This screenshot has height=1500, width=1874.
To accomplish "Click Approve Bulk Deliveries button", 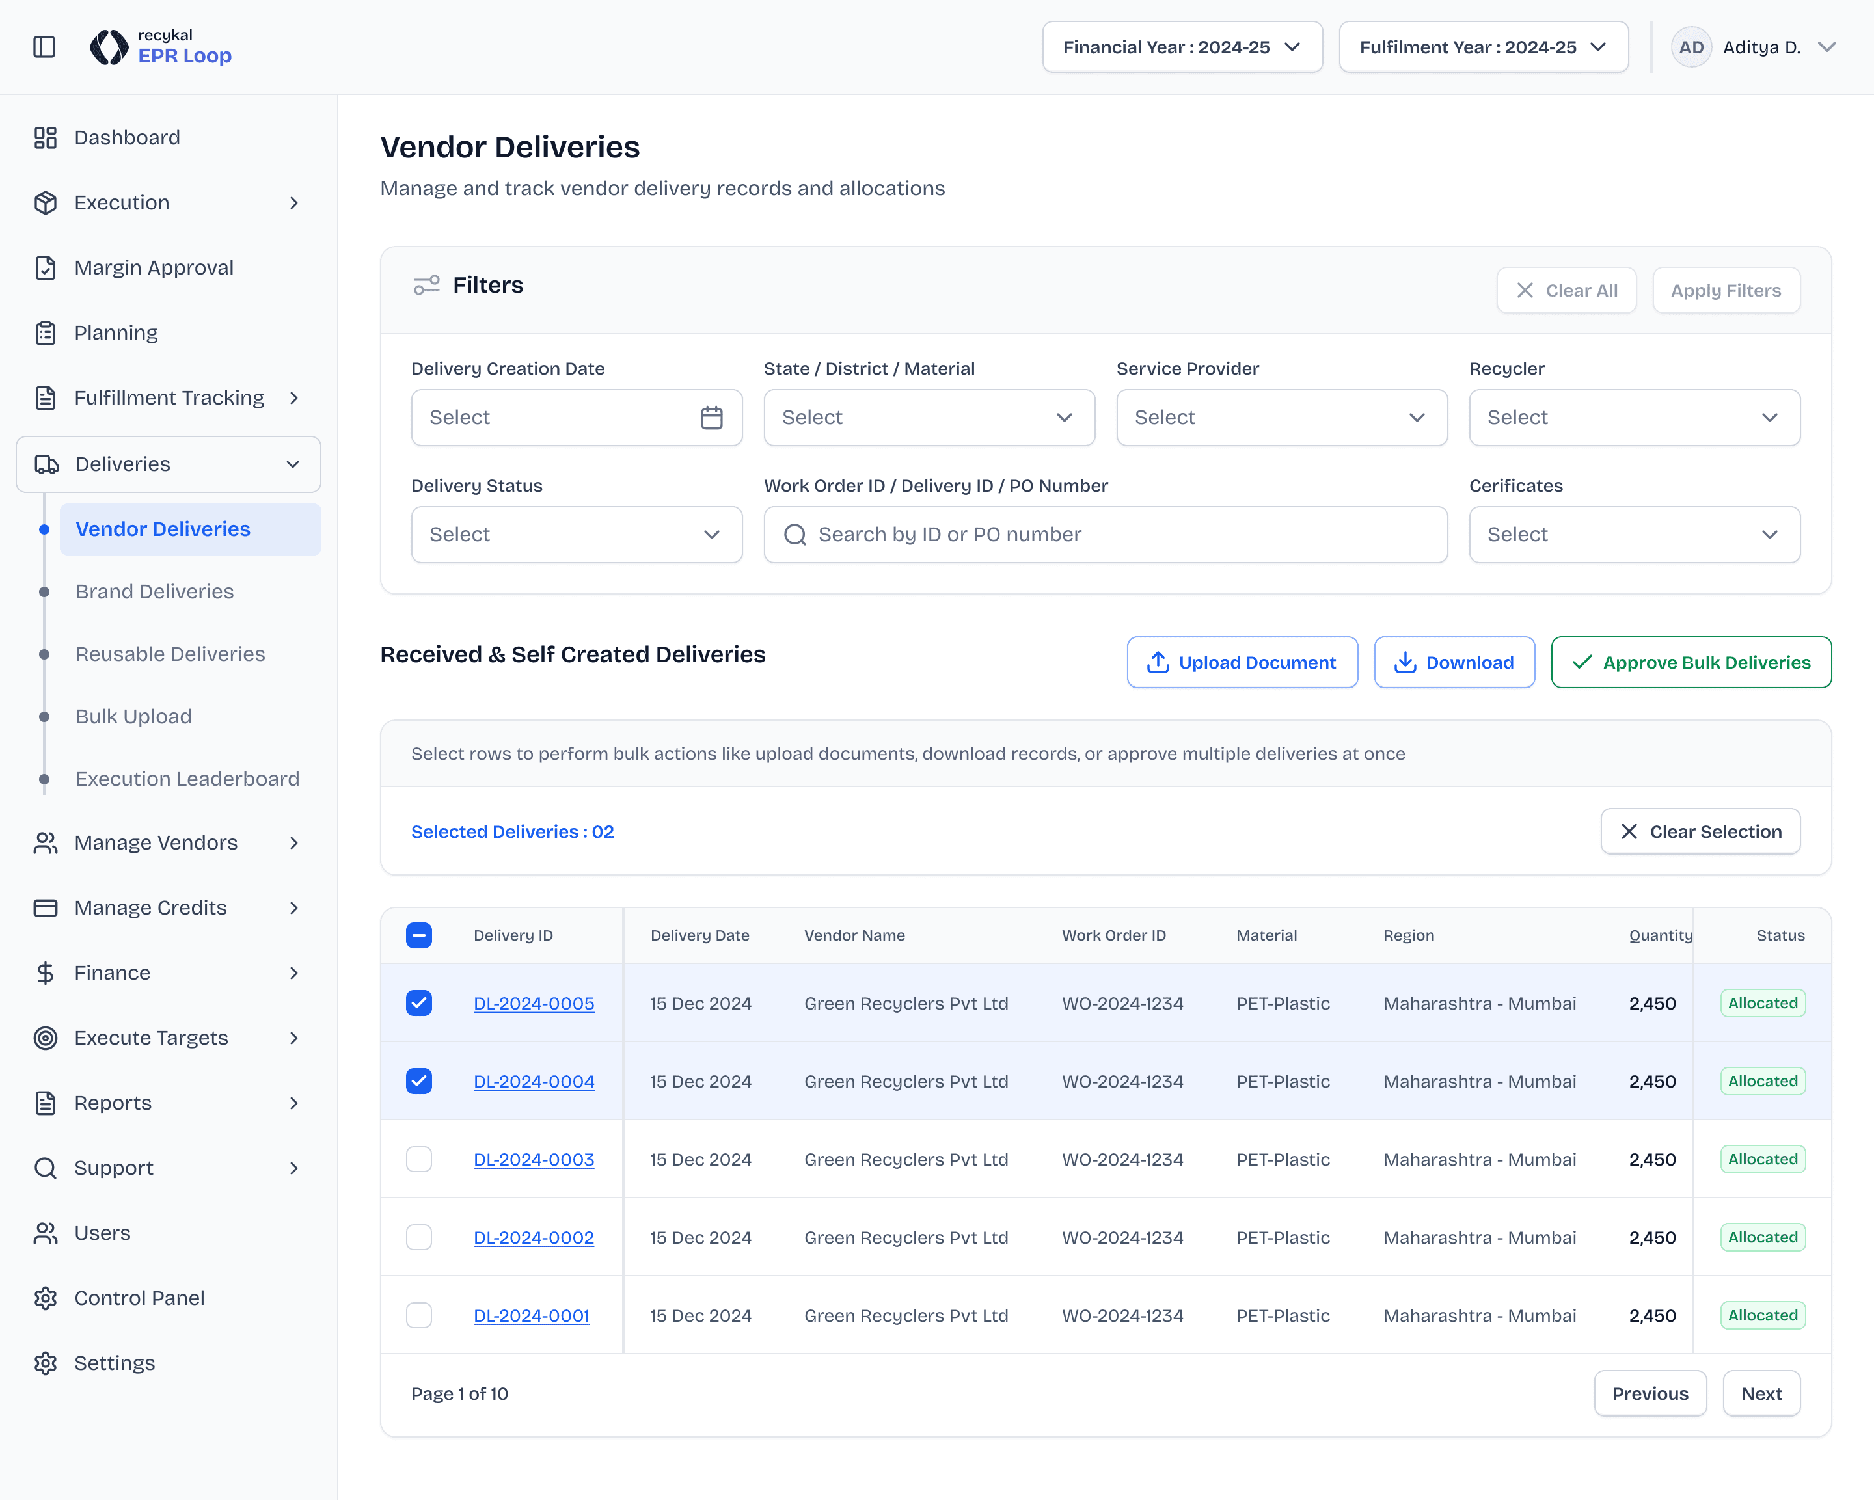I will pos(1691,662).
